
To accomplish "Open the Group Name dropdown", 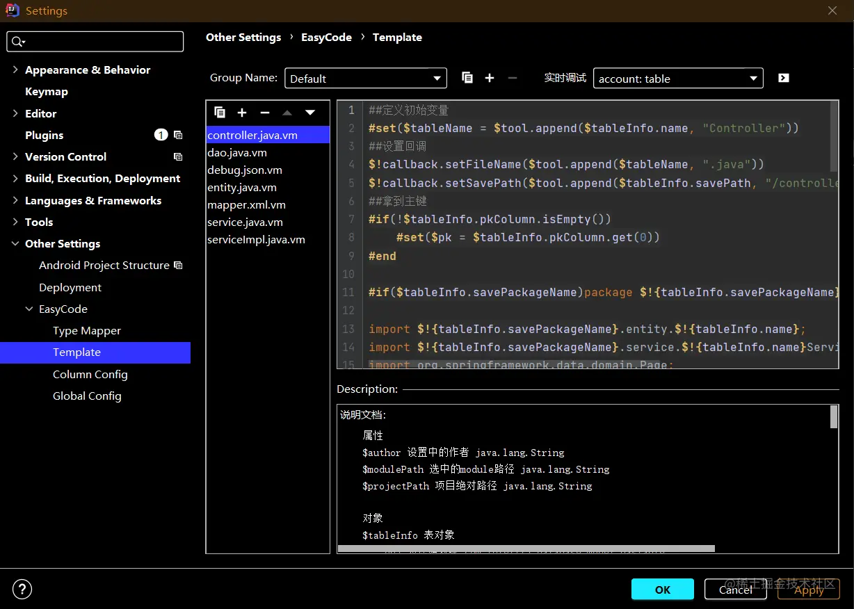I will tap(366, 79).
